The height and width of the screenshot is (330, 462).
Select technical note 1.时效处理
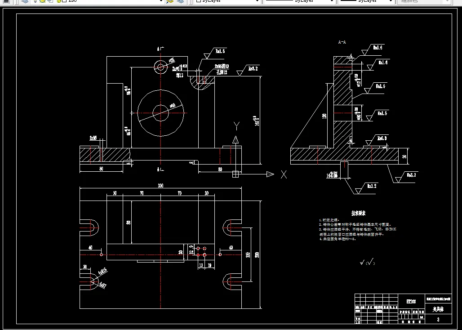tap(329, 220)
